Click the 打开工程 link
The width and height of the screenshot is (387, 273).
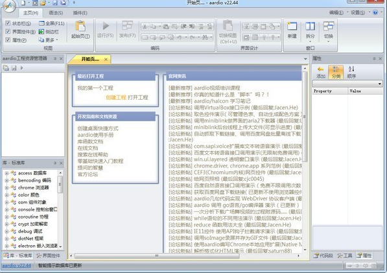pyautogui.click(x=137, y=97)
